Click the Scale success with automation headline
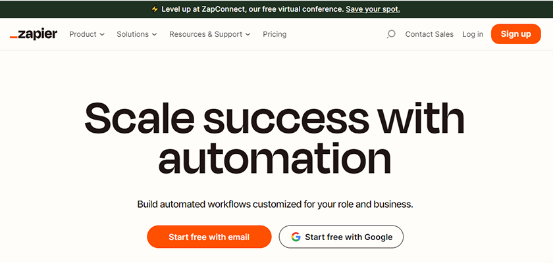This screenshot has height=263, width=553. click(275, 137)
